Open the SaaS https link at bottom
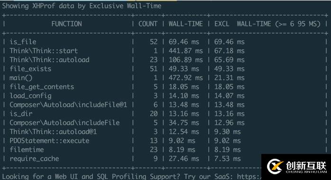Image resolution: width=331 pixels, height=180 pixels. [249, 176]
